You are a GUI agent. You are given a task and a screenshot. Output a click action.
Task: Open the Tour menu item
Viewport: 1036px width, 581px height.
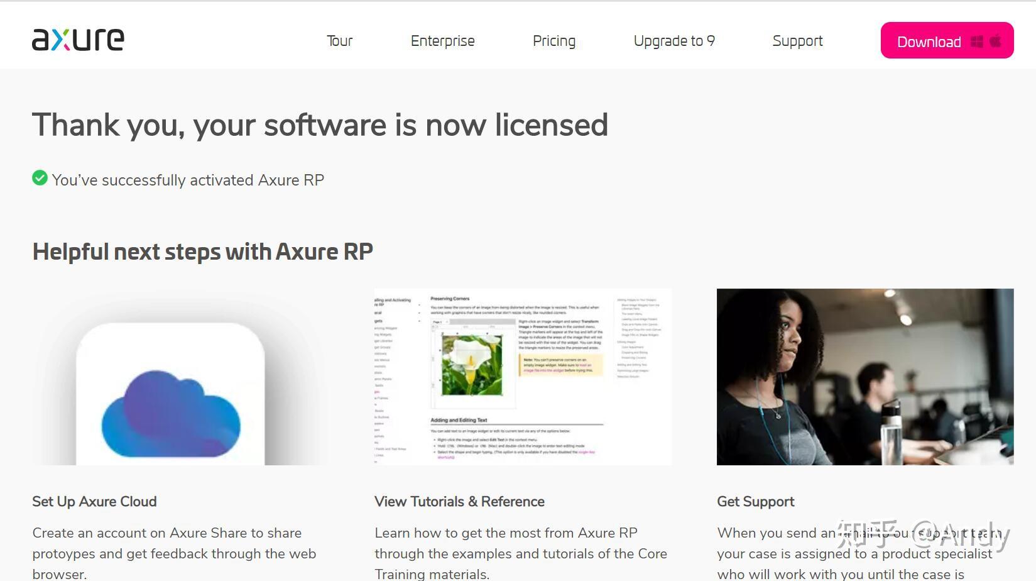pyautogui.click(x=339, y=40)
